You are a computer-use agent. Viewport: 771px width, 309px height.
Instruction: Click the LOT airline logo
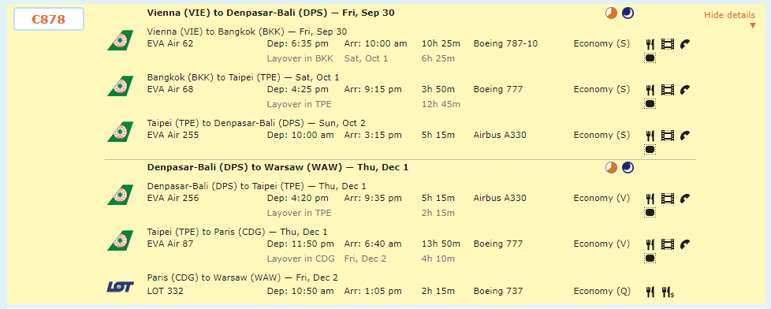pos(120,286)
